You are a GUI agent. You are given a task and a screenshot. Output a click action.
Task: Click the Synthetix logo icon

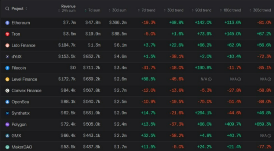click(7, 113)
